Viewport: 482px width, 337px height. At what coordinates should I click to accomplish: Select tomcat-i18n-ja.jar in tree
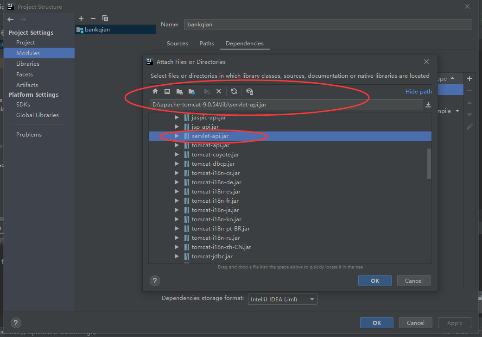point(216,210)
